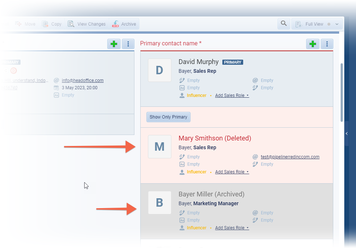Click email at-sign icon beside info@headoffice.com
This screenshot has width=356, height=248.
point(56,80)
